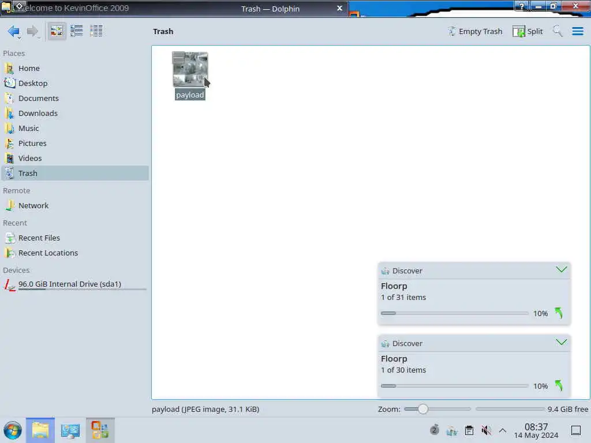591x443 pixels.
Task: Open Pictures in Places
Action: point(74,144)
